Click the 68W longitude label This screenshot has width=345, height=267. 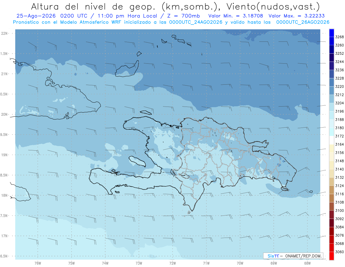click(x=307, y=263)
